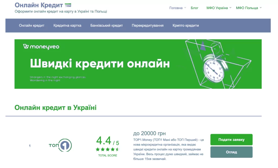Expand the МФО Україна chevron
278x168 pixels.
(x=230, y=8)
